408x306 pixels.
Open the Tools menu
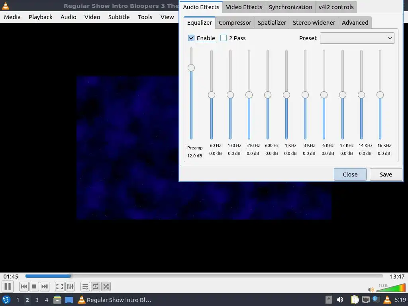(x=145, y=17)
